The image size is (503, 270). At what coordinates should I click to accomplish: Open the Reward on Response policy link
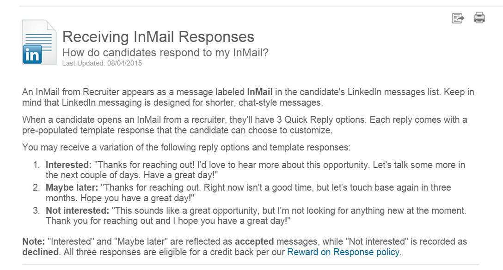tap(343, 252)
